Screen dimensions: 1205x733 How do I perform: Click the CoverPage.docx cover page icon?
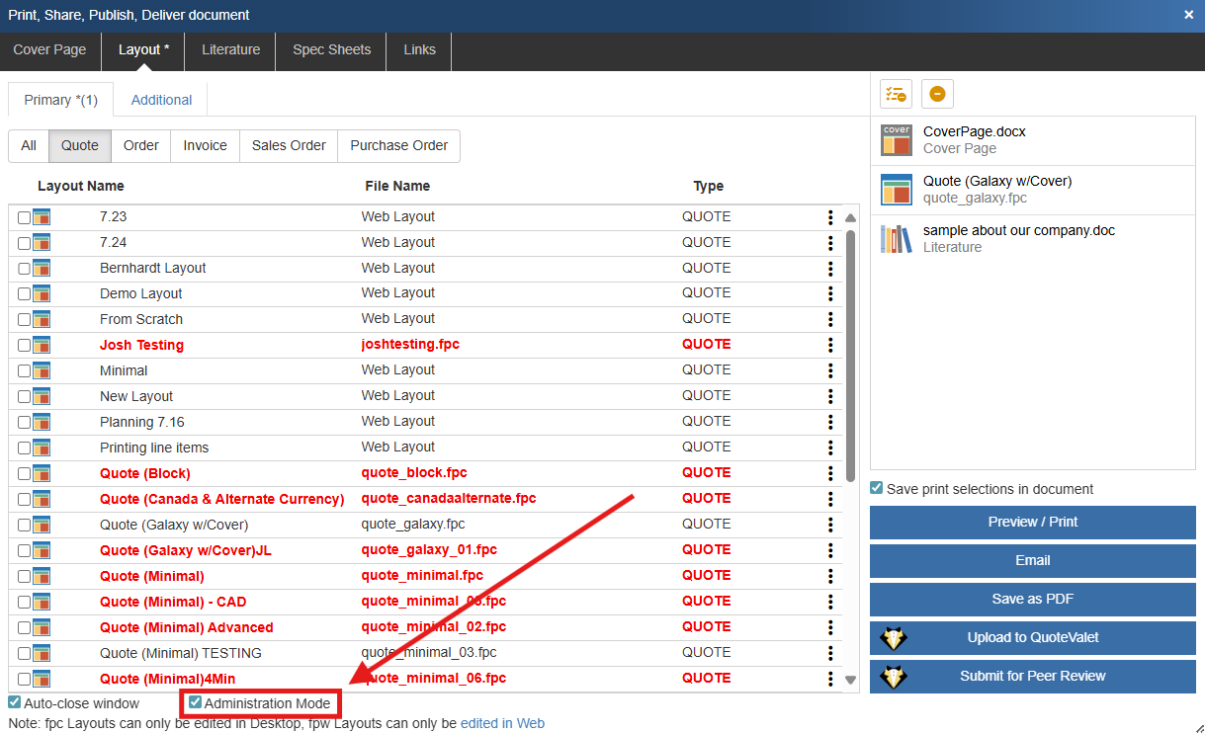897,140
